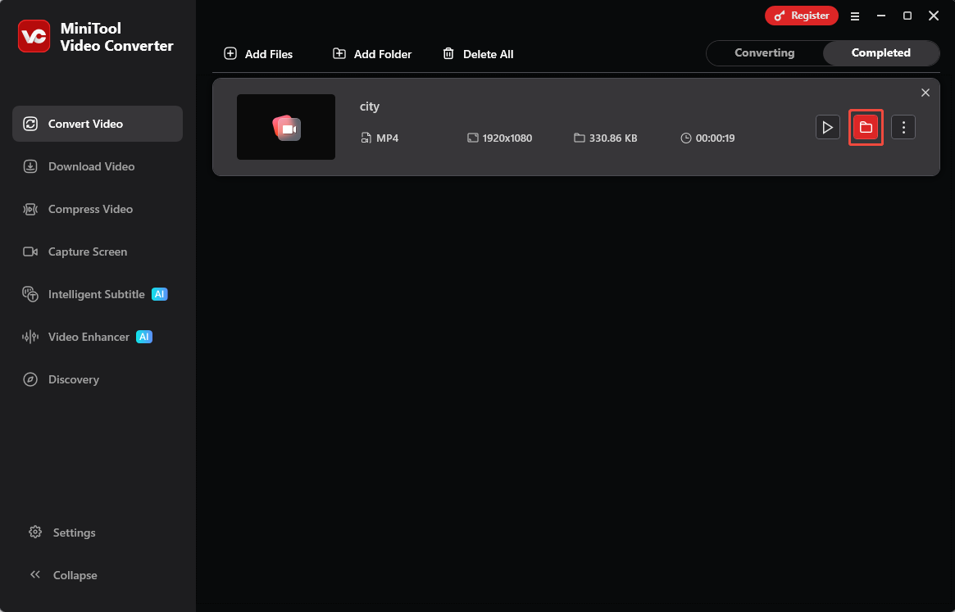Open Settings from the sidebar
Viewport: 955px width, 612px height.
[x=62, y=533]
